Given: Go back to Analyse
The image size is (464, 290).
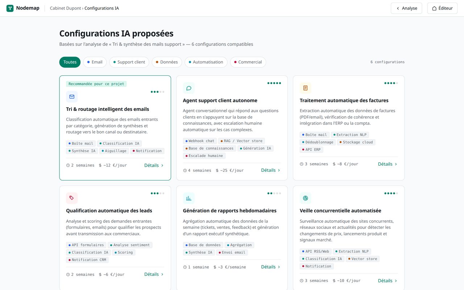Looking at the screenshot, I should tap(406, 8).
